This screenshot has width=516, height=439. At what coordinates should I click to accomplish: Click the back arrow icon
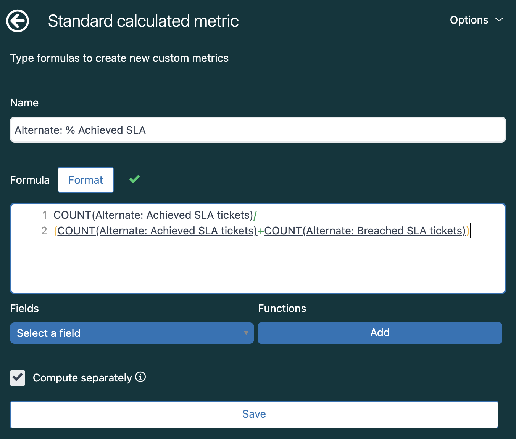[x=18, y=21]
